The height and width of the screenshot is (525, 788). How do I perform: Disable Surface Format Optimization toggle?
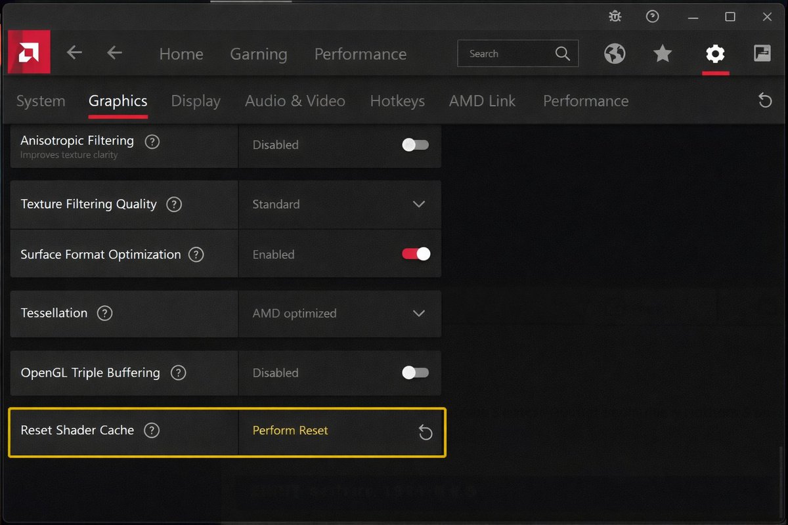pyautogui.click(x=416, y=254)
